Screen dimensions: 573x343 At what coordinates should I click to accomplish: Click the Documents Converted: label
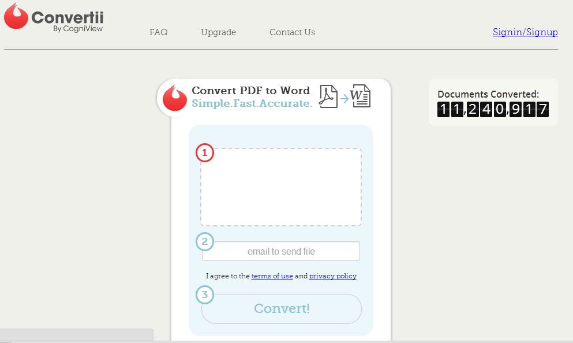(x=488, y=94)
